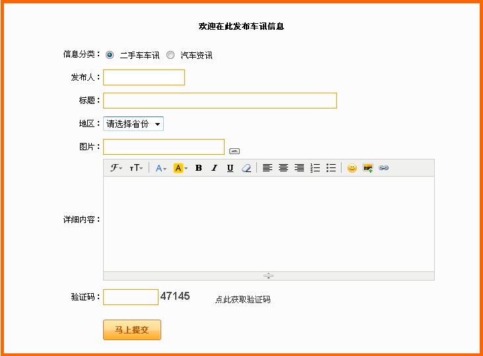Center align the editor text
This screenshot has height=356, width=483.
pos(283,168)
